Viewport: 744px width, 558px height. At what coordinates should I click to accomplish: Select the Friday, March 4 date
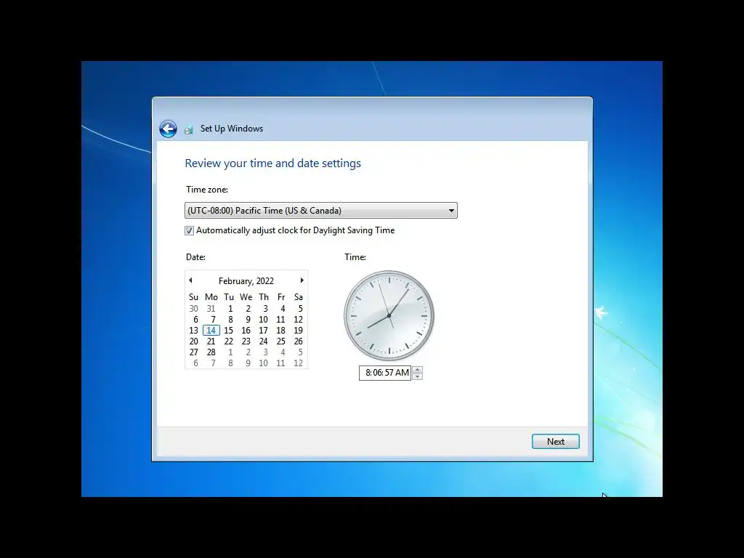283,352
